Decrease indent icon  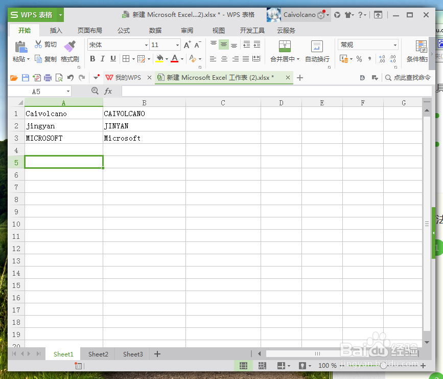246,44
